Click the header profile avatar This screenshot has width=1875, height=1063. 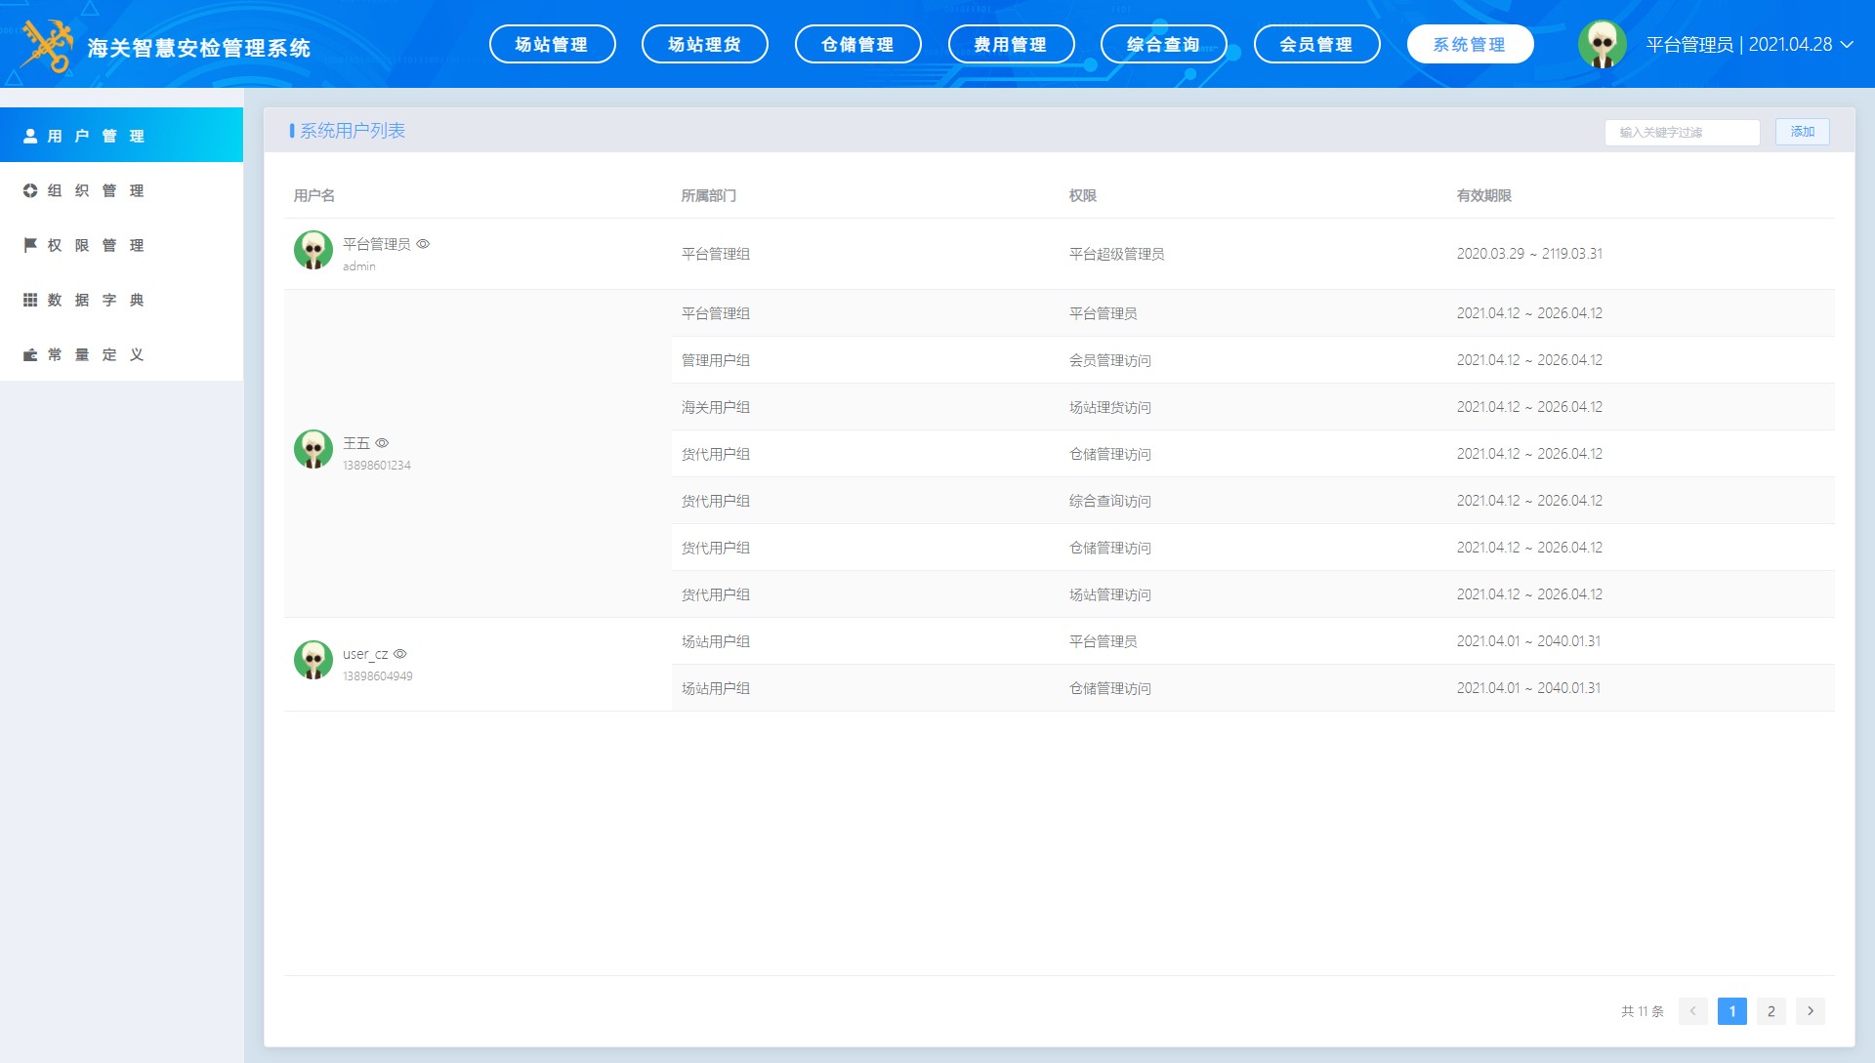click(1602, 44)
